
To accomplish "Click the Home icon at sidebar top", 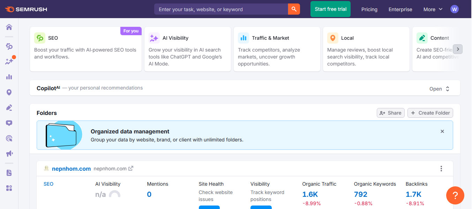I will click(9, 27).
